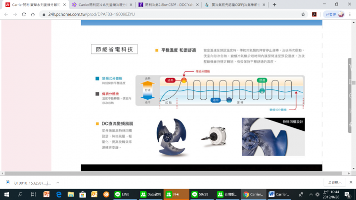Open Task View on taskbar
The height and width of the screenshot is (200, 356).
coord(33,195)
